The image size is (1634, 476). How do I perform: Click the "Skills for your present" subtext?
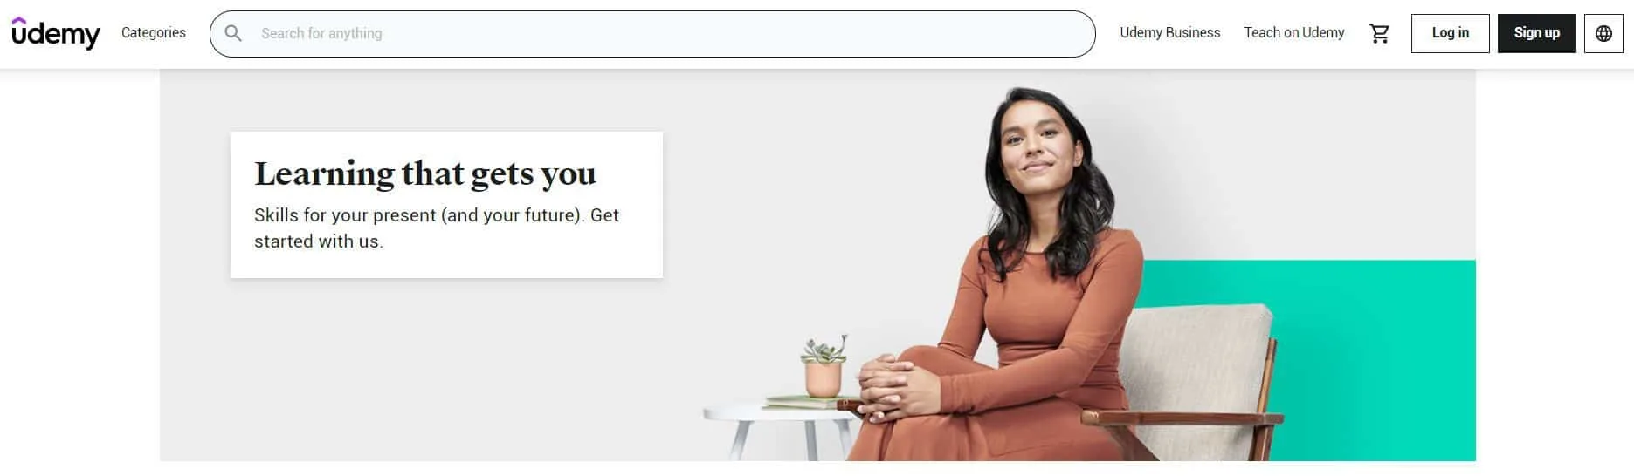pyautogui.click(x=437, y=228)
